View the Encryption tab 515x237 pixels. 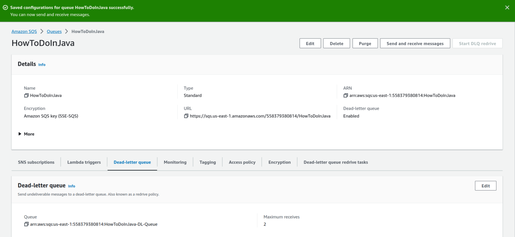tap(279, 162)
